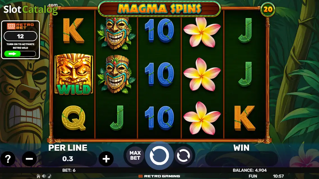The image size is (319, 179).
Task: Decrease bet per line with minus button
Action: point(29,159)
